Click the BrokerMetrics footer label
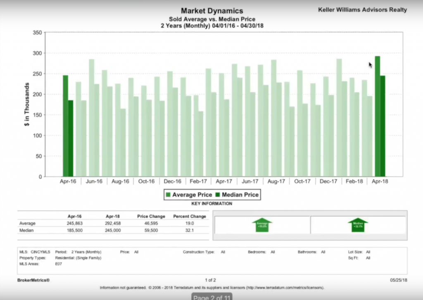Viewport: 423px width, 300px height. [33, 280]
